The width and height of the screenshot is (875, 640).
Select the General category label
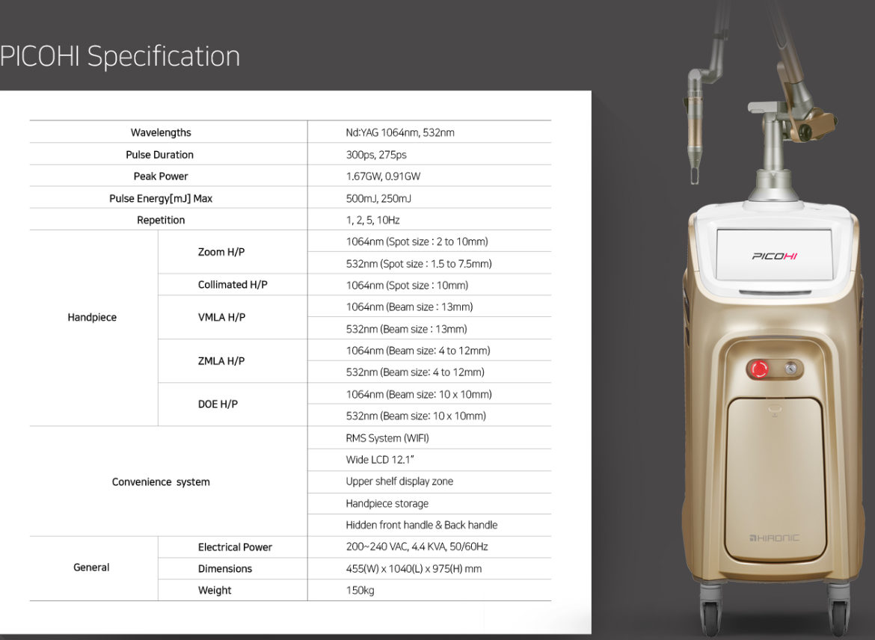tap(91, 567)
